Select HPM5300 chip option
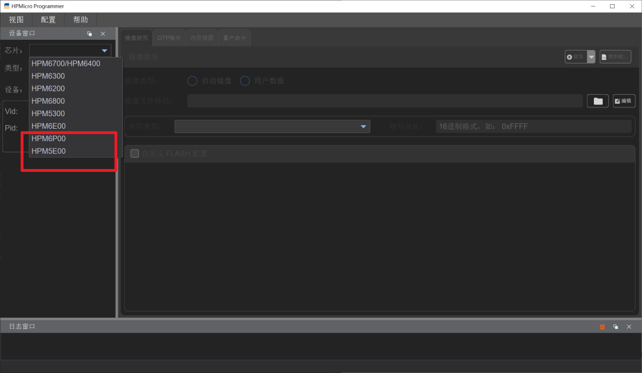Image resolution: width=642 pixels, height=373 pixels. pyautogui.click(x=75, y=114)
